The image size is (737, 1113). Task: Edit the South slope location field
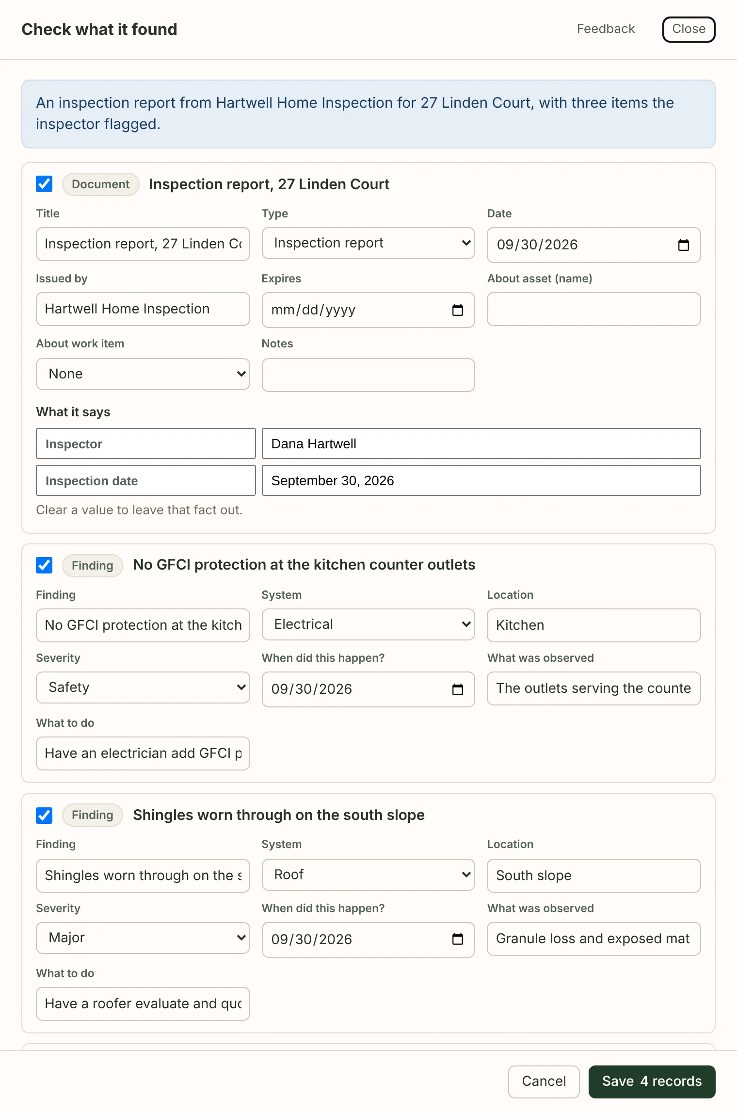tap(593, 876)
